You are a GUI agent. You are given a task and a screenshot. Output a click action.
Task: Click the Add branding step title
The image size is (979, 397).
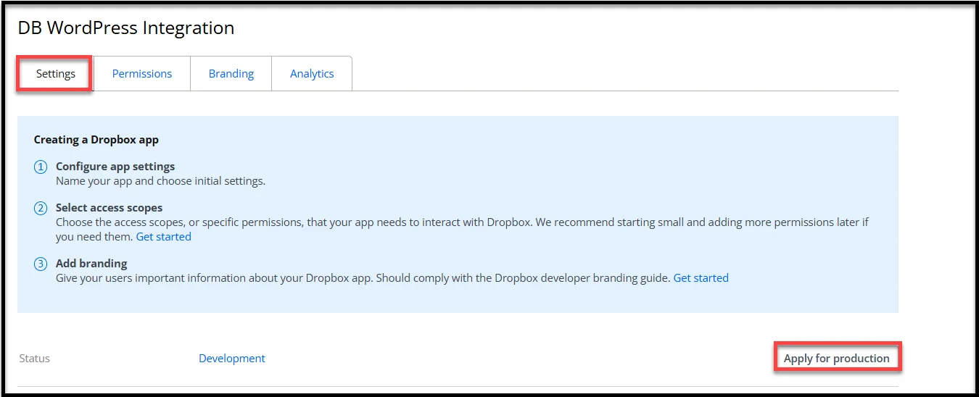pos(91,264)
